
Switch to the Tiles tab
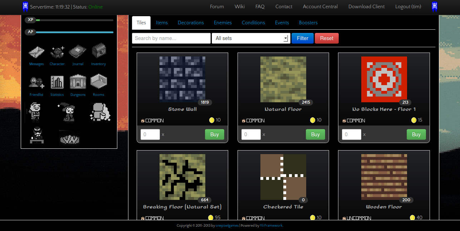141,23
